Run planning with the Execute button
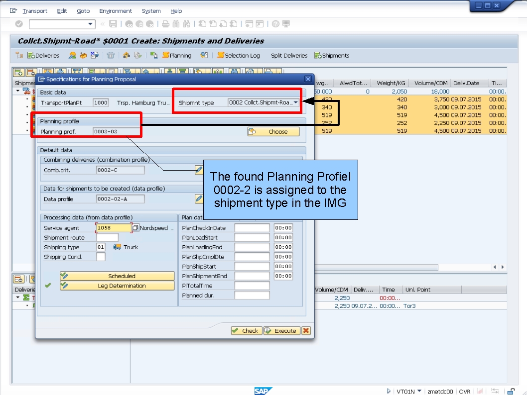527x395 pixels. (x=281, y=330)
